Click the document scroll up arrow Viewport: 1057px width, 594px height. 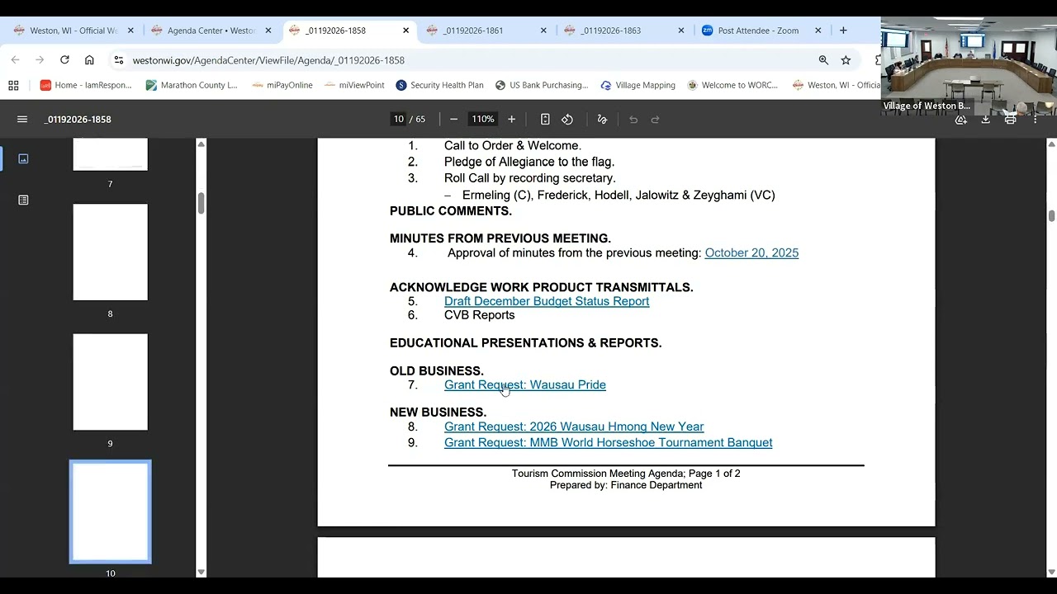1051,144
